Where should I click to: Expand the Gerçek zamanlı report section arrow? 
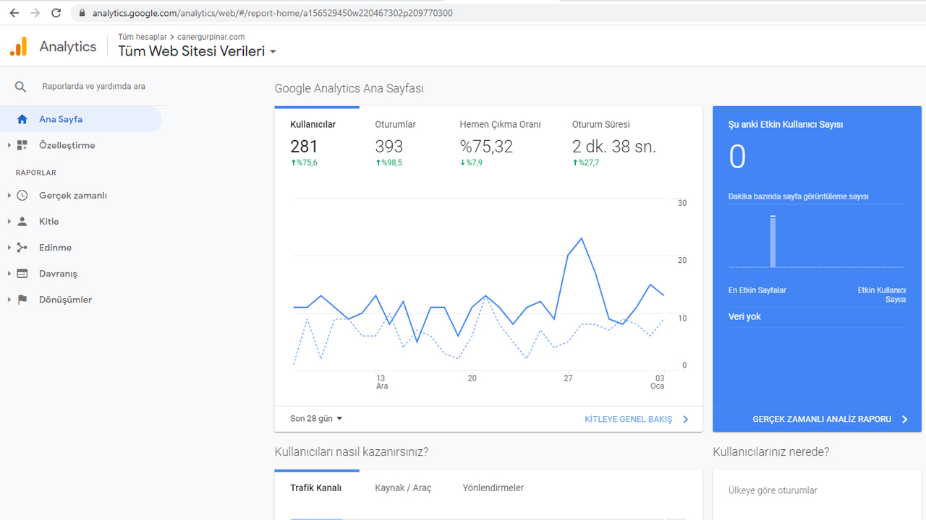[9, 196]
